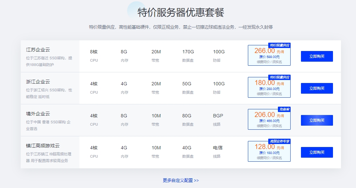Click the 免备案 badge
Viewport: 356px width, 188px height.
click(x=284, y=109)
